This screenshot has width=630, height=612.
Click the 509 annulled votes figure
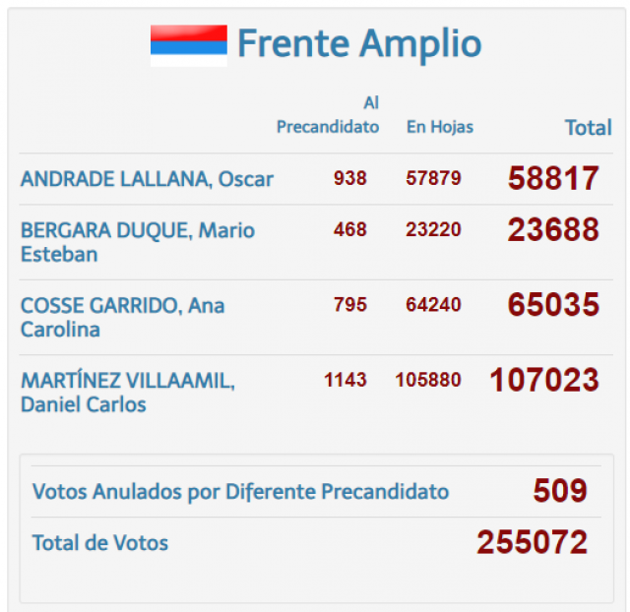(x=559, y=491)
